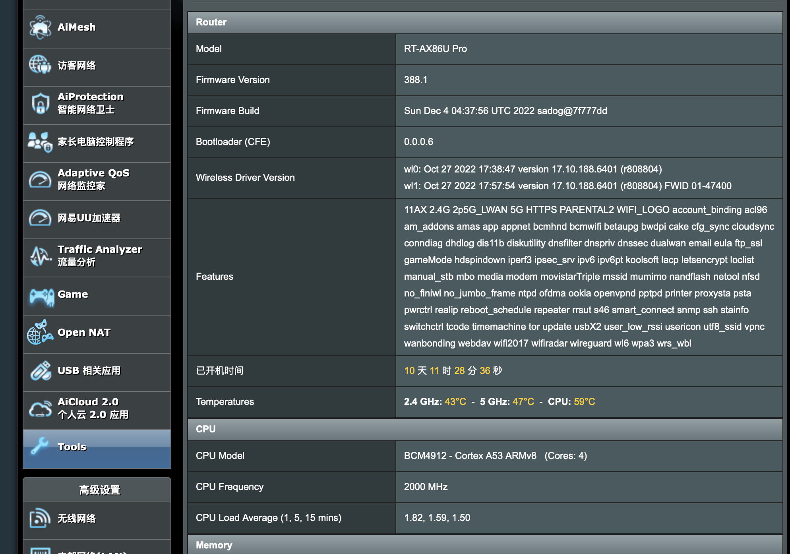This screenshot has height=554, width=790.
Task: Open the 网易UU加速器 menu item
Action: [89, 218]
